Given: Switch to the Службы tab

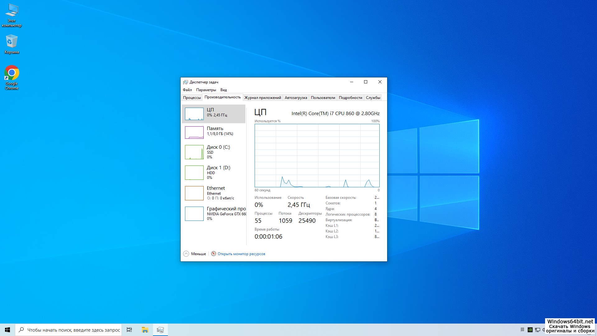Looking at the screenshot, I should [373, 98].
